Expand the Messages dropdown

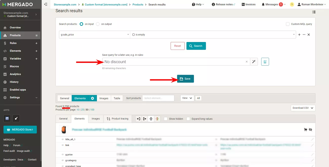click(274, 4)
